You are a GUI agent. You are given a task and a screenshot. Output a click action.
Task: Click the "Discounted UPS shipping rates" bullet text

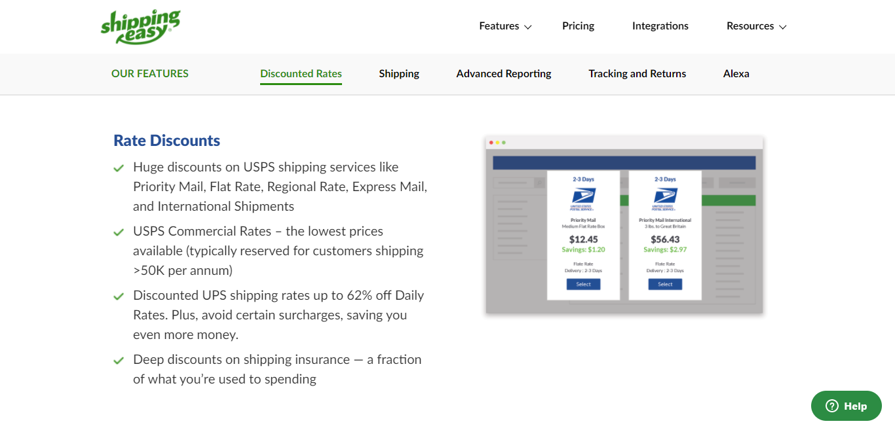pyautogui.click(x=278, y=315)
